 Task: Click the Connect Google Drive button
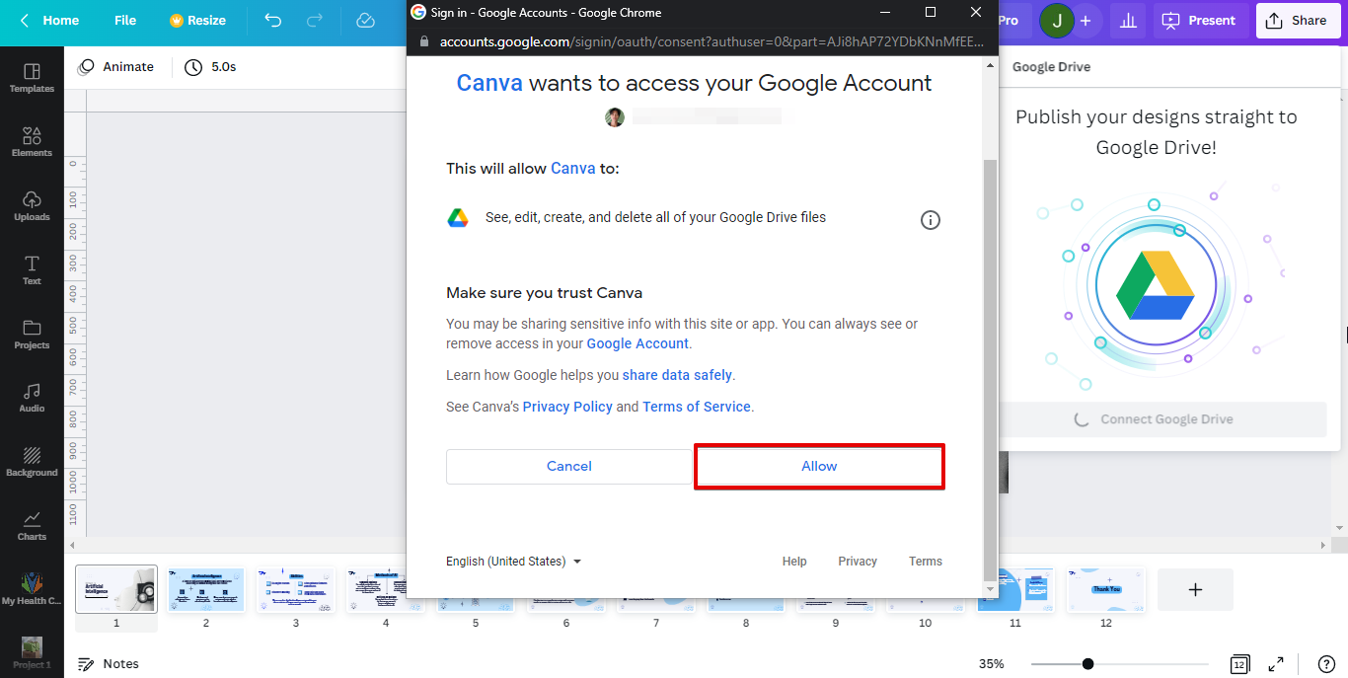pos(1162,419)
